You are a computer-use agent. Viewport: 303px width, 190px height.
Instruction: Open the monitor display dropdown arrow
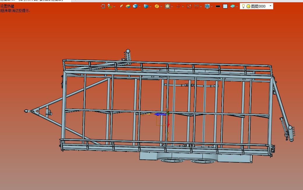(x=212, y=7)
